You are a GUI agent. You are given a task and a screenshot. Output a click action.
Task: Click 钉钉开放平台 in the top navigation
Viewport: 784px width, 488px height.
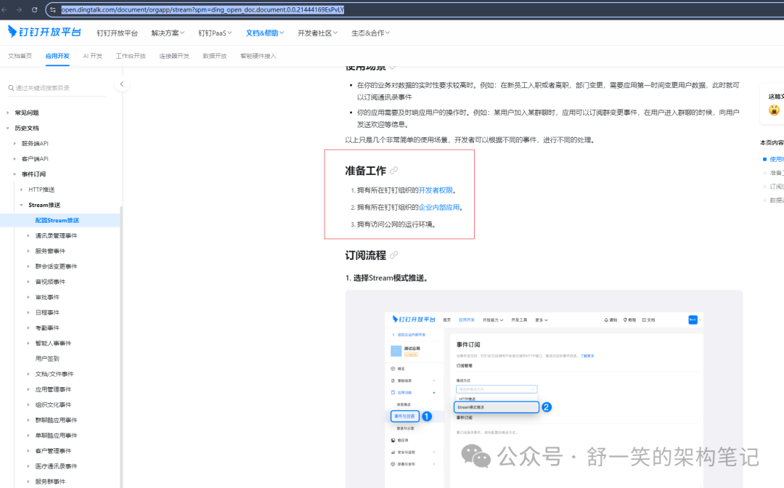tap(117, 33)
